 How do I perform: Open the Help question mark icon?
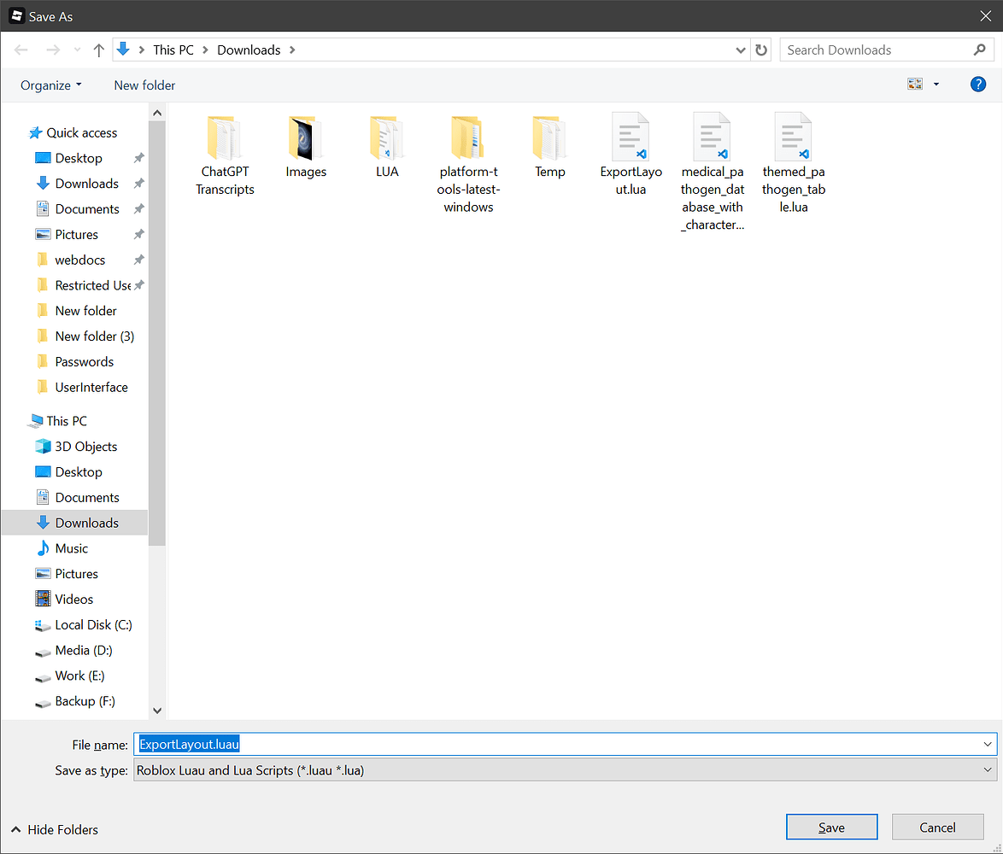pyautogui.click(x=977, y=84)
